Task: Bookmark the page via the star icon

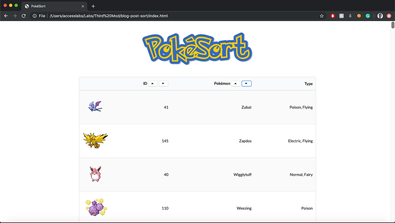Action: point(322,15)
